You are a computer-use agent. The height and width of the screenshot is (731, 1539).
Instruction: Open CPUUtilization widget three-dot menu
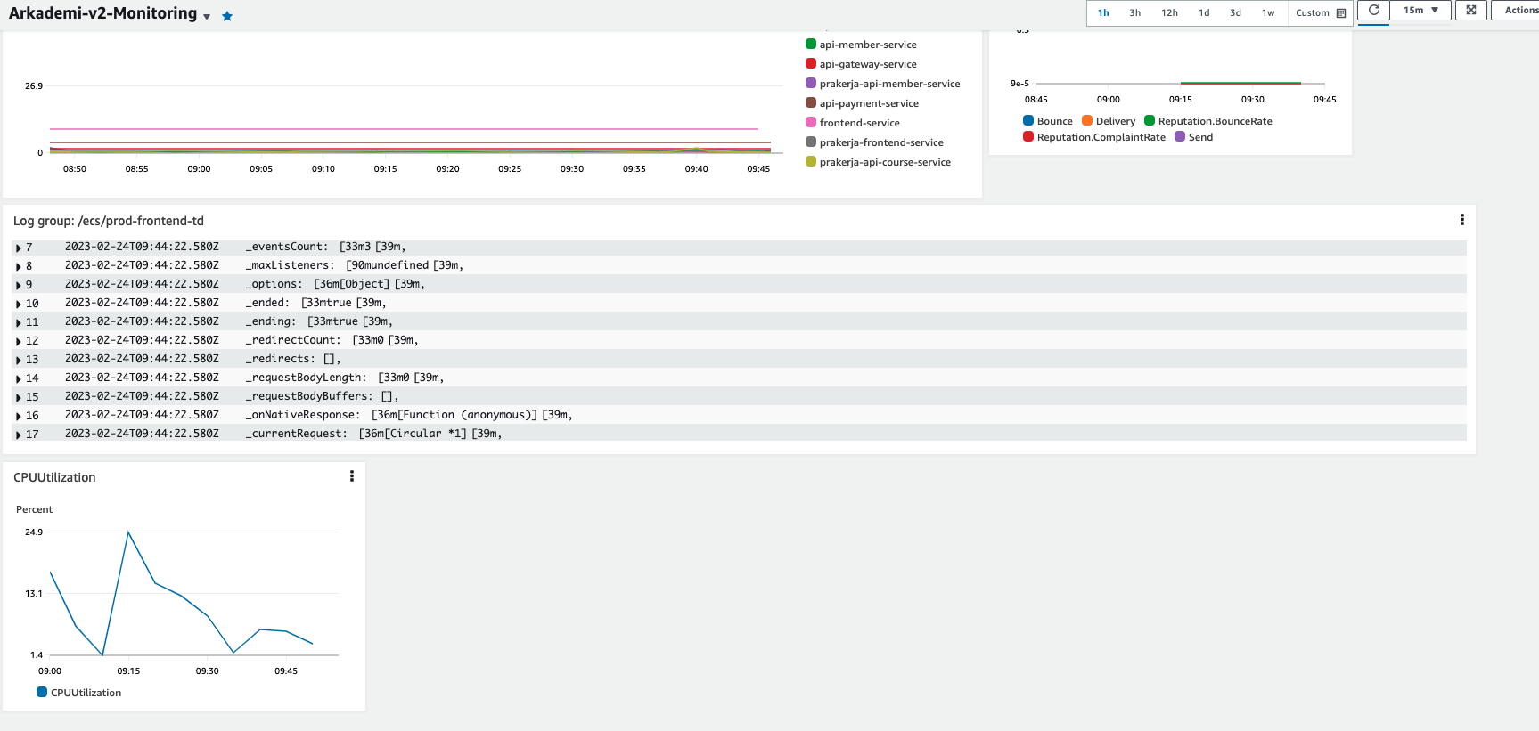click(x=352, y=476)
